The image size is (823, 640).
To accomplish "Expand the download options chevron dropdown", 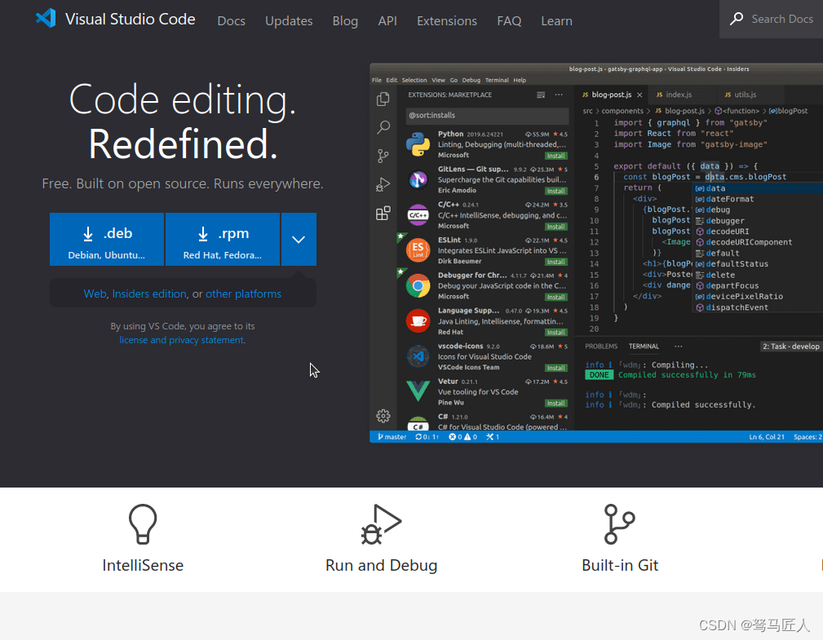I will coord(299,239).
